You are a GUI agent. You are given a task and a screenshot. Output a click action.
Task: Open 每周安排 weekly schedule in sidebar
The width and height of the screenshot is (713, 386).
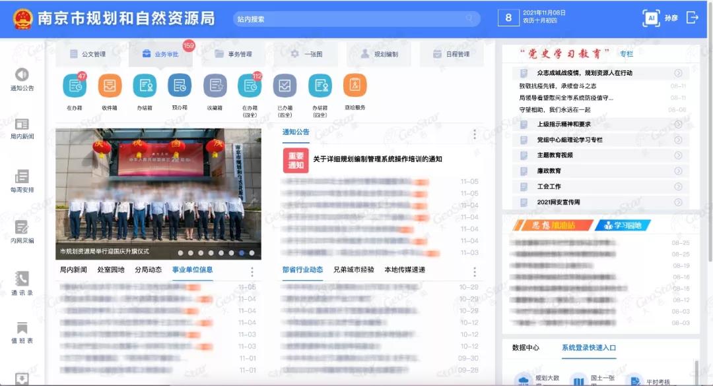[22, 177]
